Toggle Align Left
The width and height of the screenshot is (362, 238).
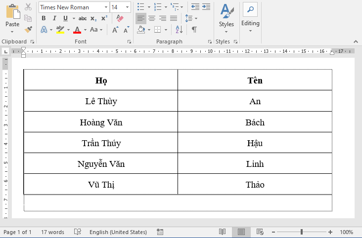pos(140,18)
